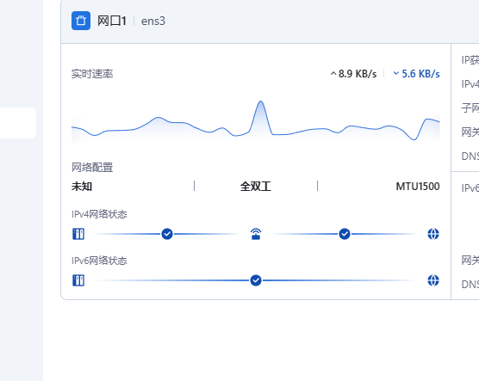Image resolution: width=479 pixels, height=381 pixels.
Task: Click the upload speed arrow at 8.9 KB/s
Action: click(x=333, y=74)
